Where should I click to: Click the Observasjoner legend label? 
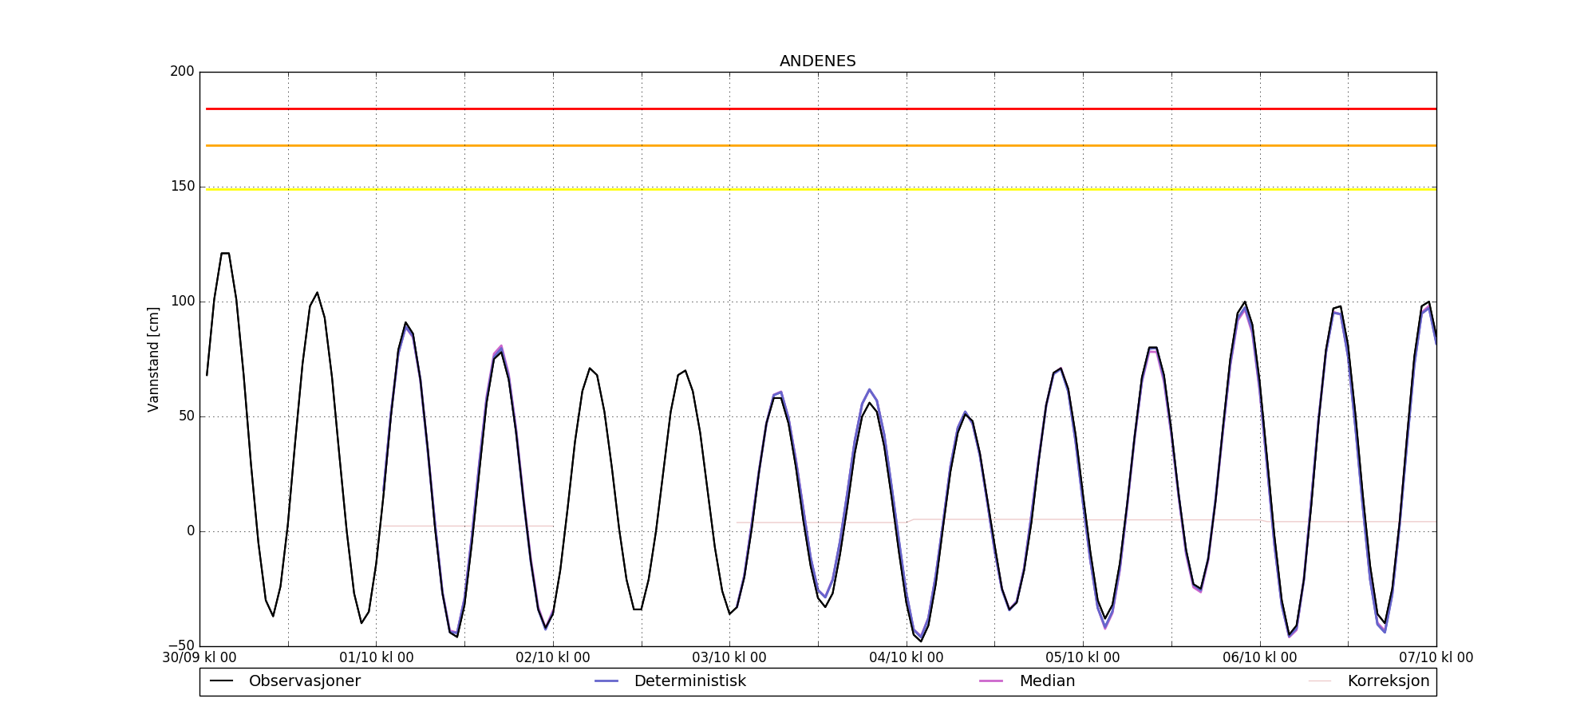(304, 681)
